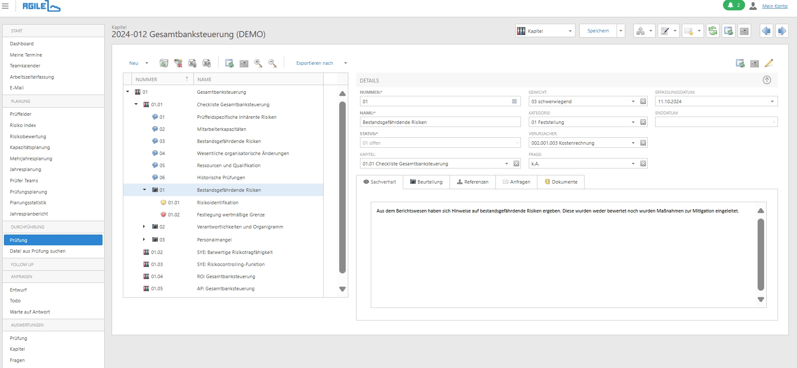The height and width of the screenshot is (368, 797).
Task: Collapse the Details panel with the up-arrow circle
Action: click(x=767, y=80)
